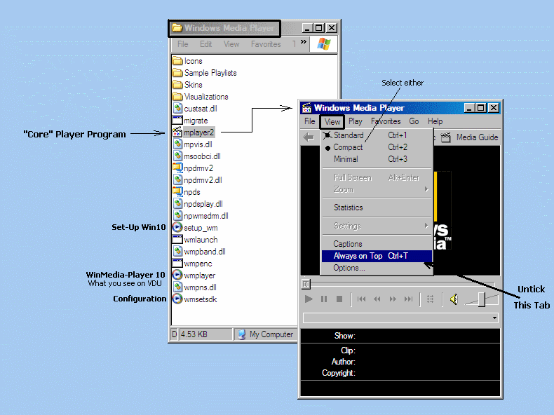Select the wmpband.dll file icon
Viewport: 554px width, 415px height.
coord(177,252)
